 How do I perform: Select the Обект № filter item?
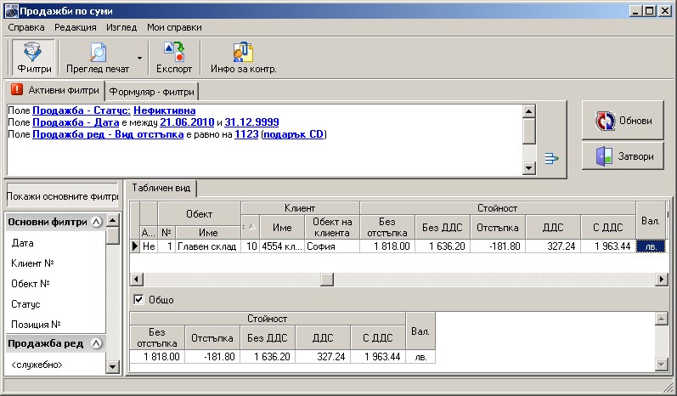[x=31, y=284]
